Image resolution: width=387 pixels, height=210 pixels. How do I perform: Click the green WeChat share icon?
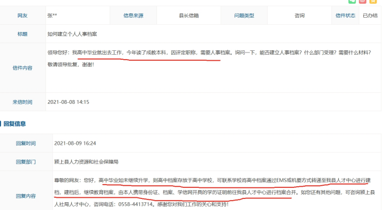tap(352, 1)
